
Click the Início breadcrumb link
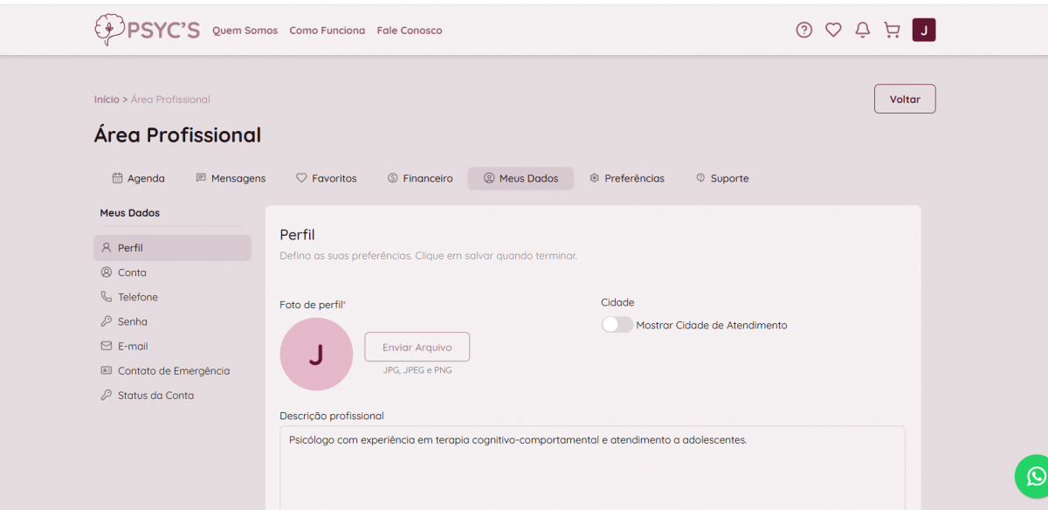pyautogui.click(x=106, y=100)
